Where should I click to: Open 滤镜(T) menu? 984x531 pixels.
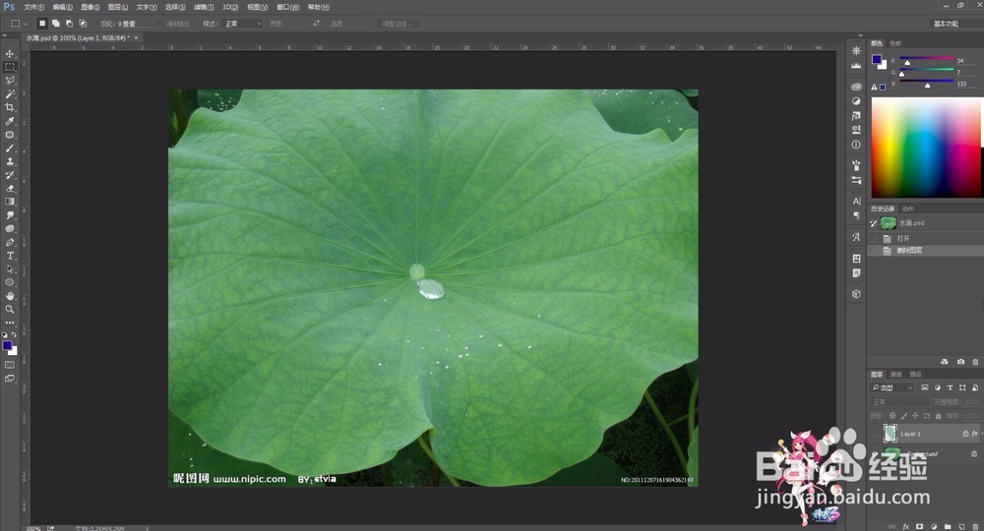pyautogui.click(x=204, y=7)
